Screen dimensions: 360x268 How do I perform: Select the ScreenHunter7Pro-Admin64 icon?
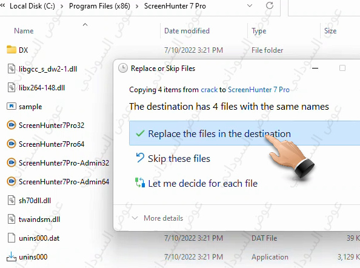(x=12, y=181)
